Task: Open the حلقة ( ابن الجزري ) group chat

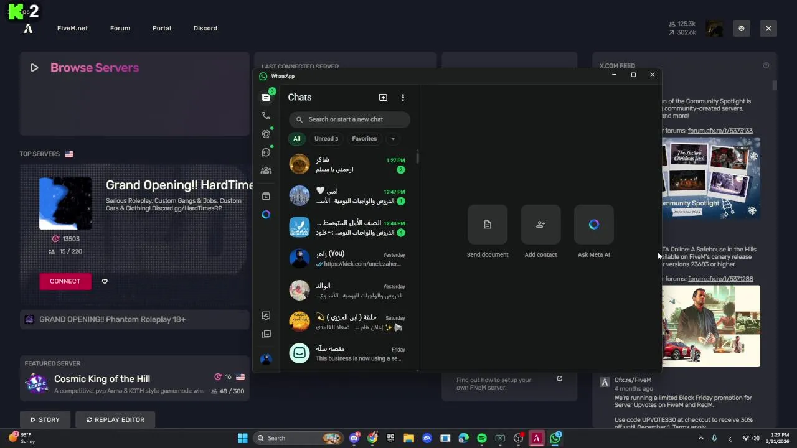Action: tap(348, 322)
